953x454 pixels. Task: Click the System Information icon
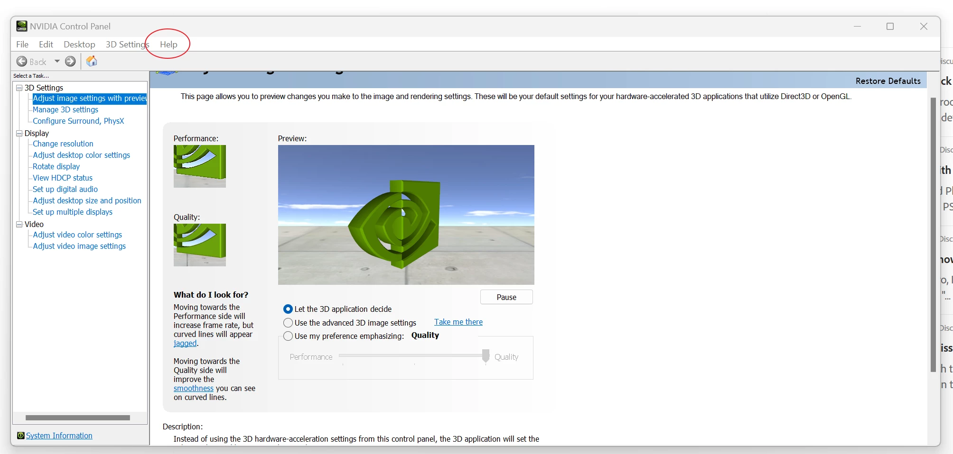[x=20, y=436]
